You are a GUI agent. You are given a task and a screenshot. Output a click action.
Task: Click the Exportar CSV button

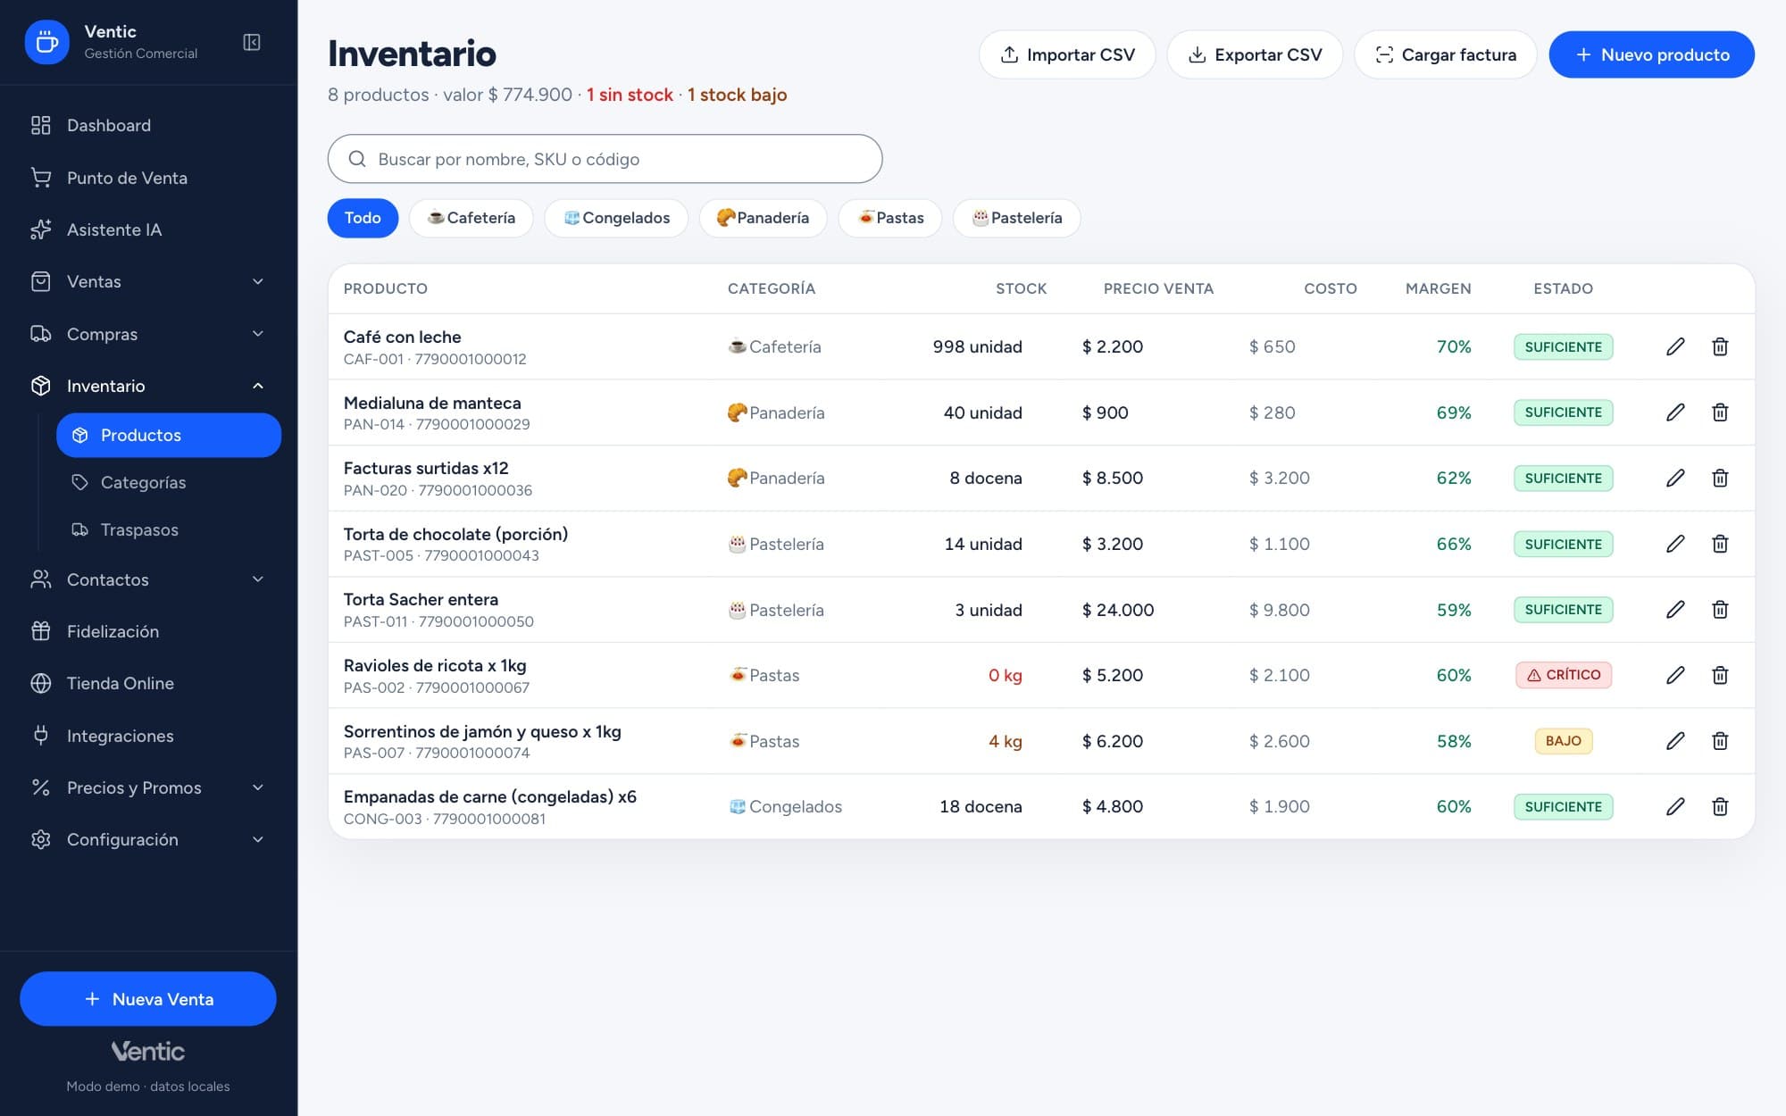[1255, 54]
